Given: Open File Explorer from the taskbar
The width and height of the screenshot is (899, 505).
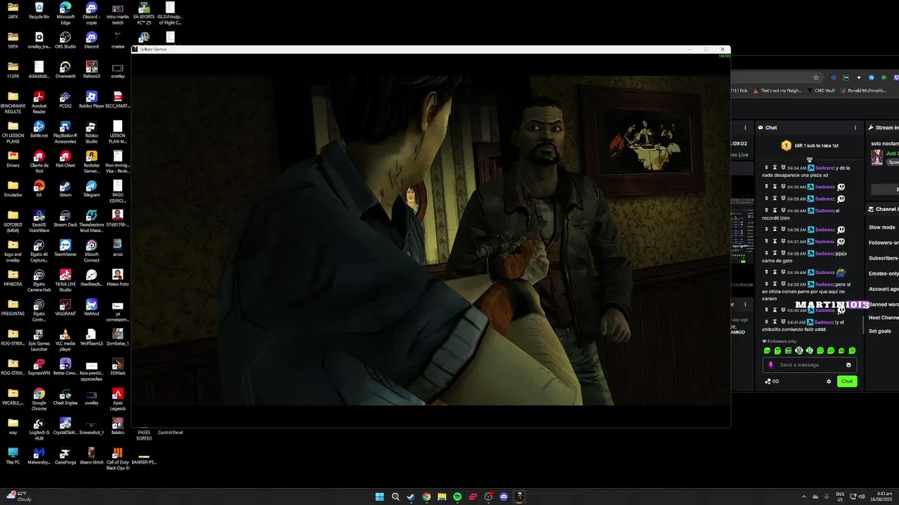Looking at the screenshot, I should [442, 497].
